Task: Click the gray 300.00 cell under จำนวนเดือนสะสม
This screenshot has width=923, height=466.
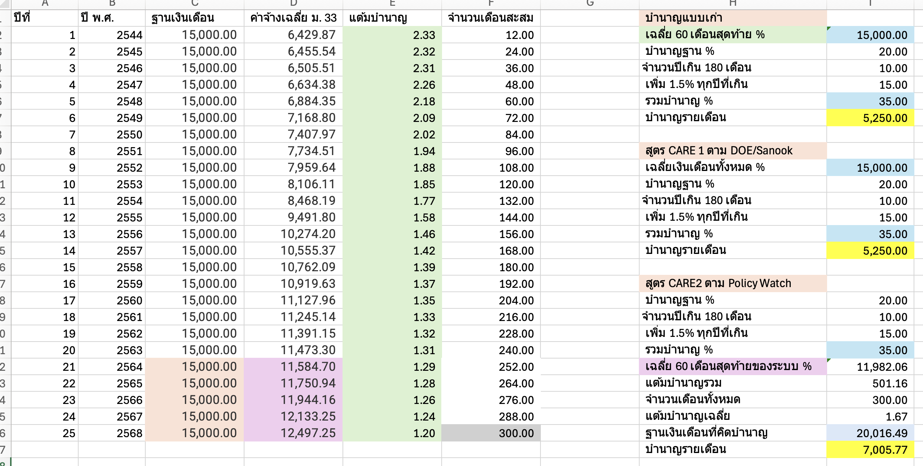Action: 491,433
